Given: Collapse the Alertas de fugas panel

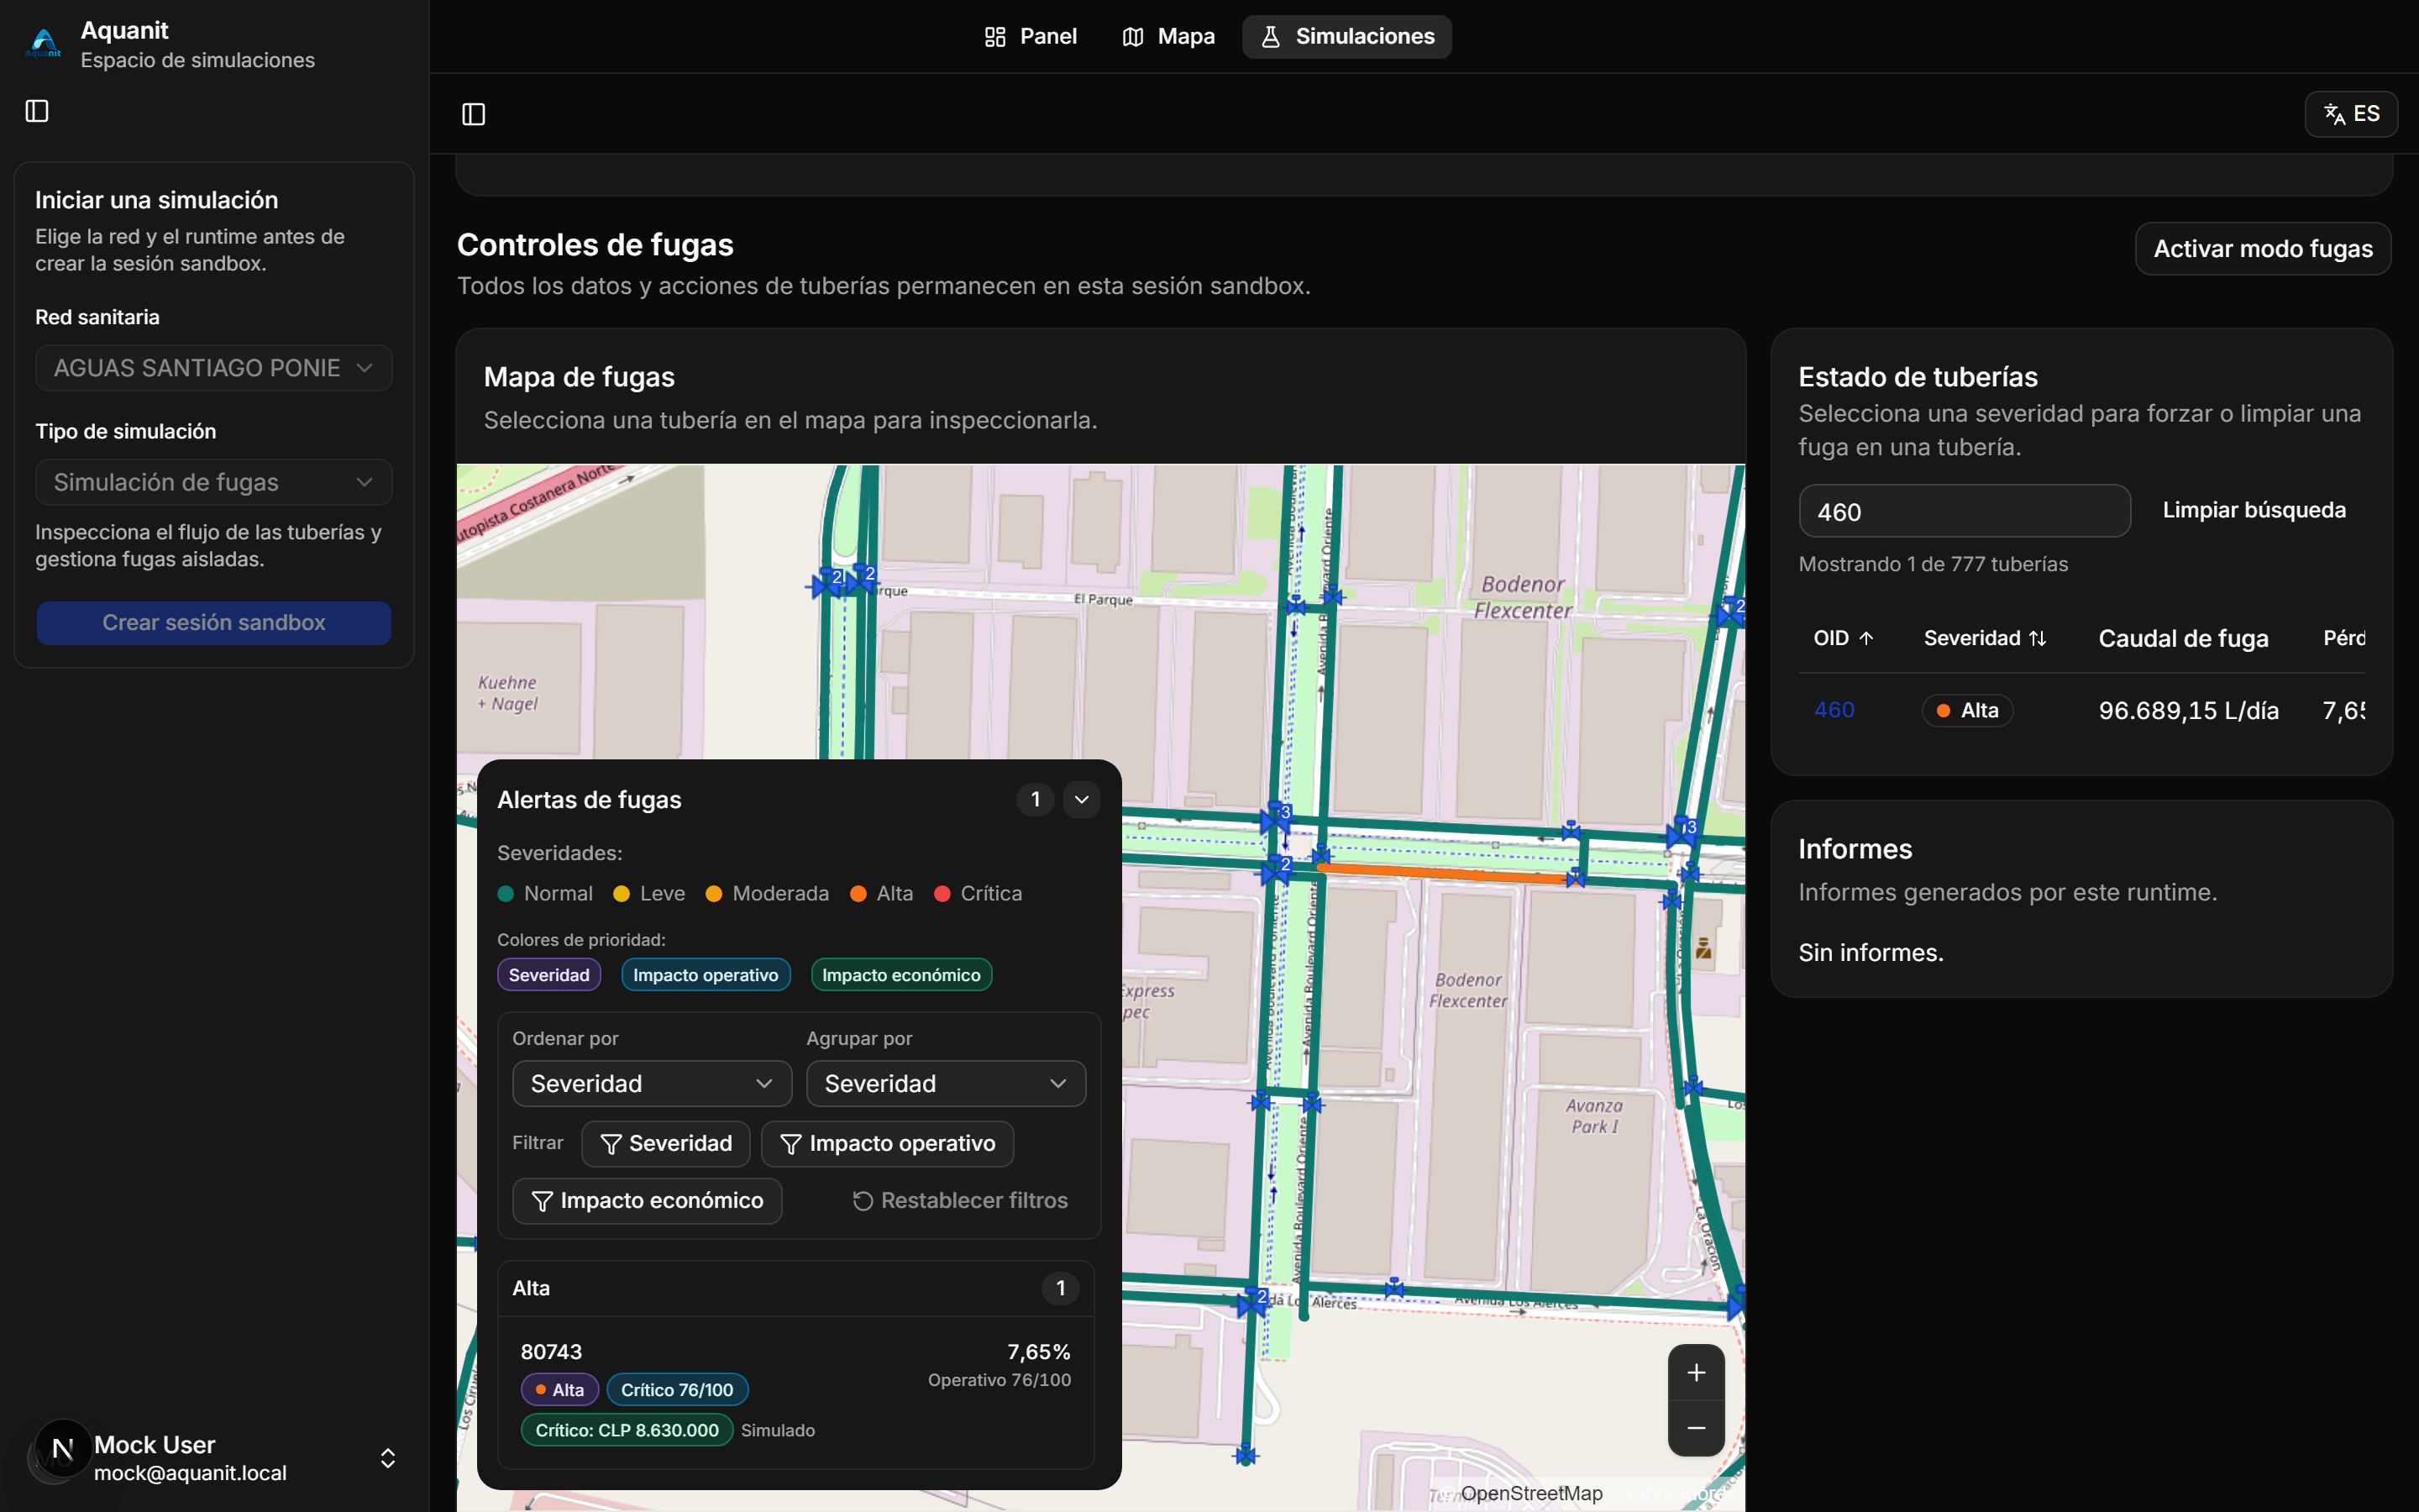Looking at the screenshot, I should [x=1082, y=799].
